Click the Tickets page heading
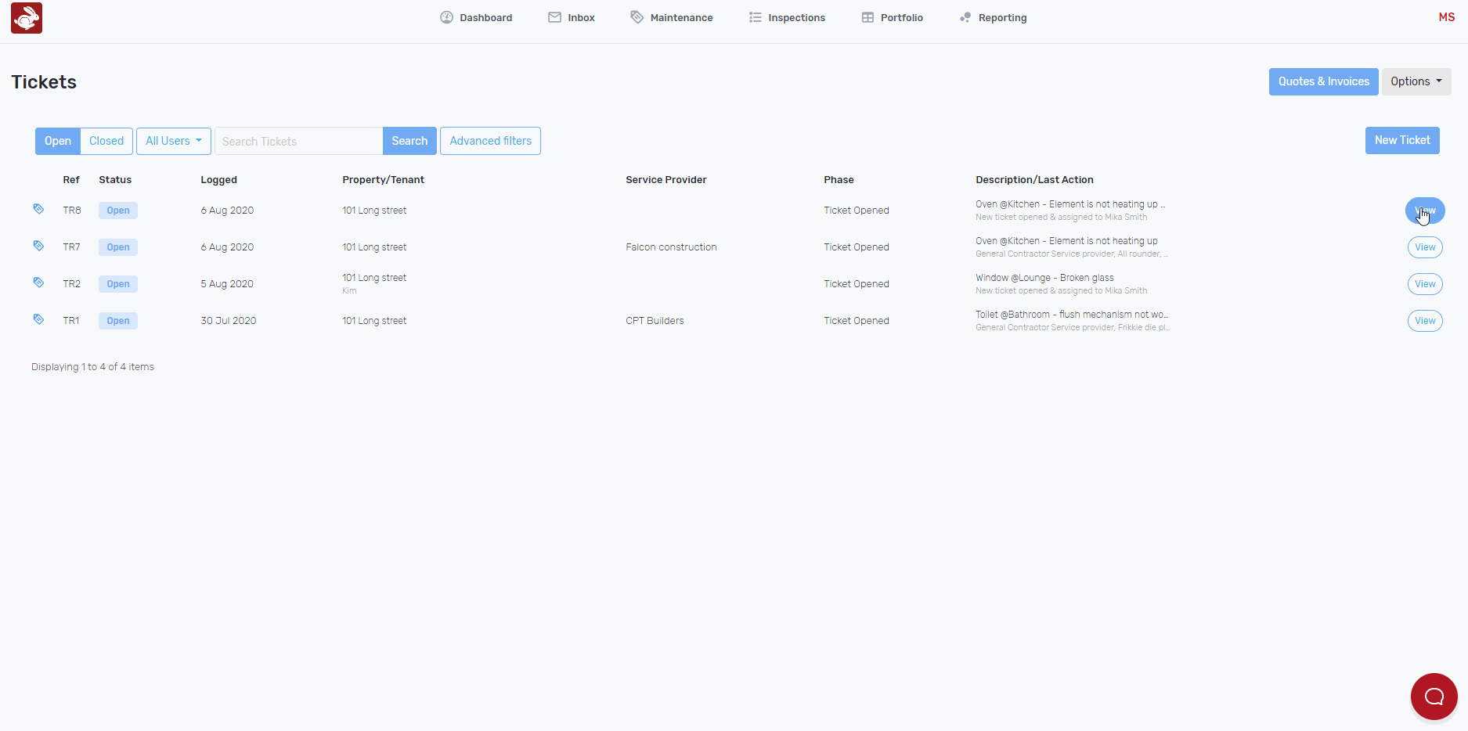The image size is (1468, 731). click(x=44, y=82)
